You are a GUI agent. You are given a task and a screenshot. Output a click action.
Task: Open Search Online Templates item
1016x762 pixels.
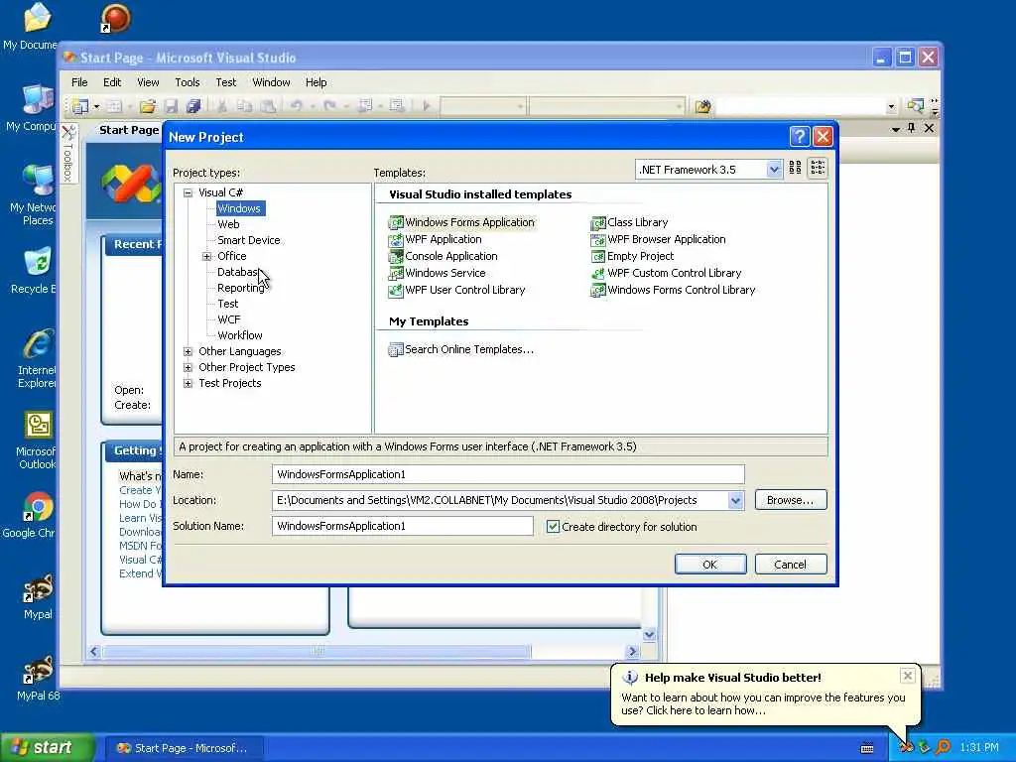[460, 349]
